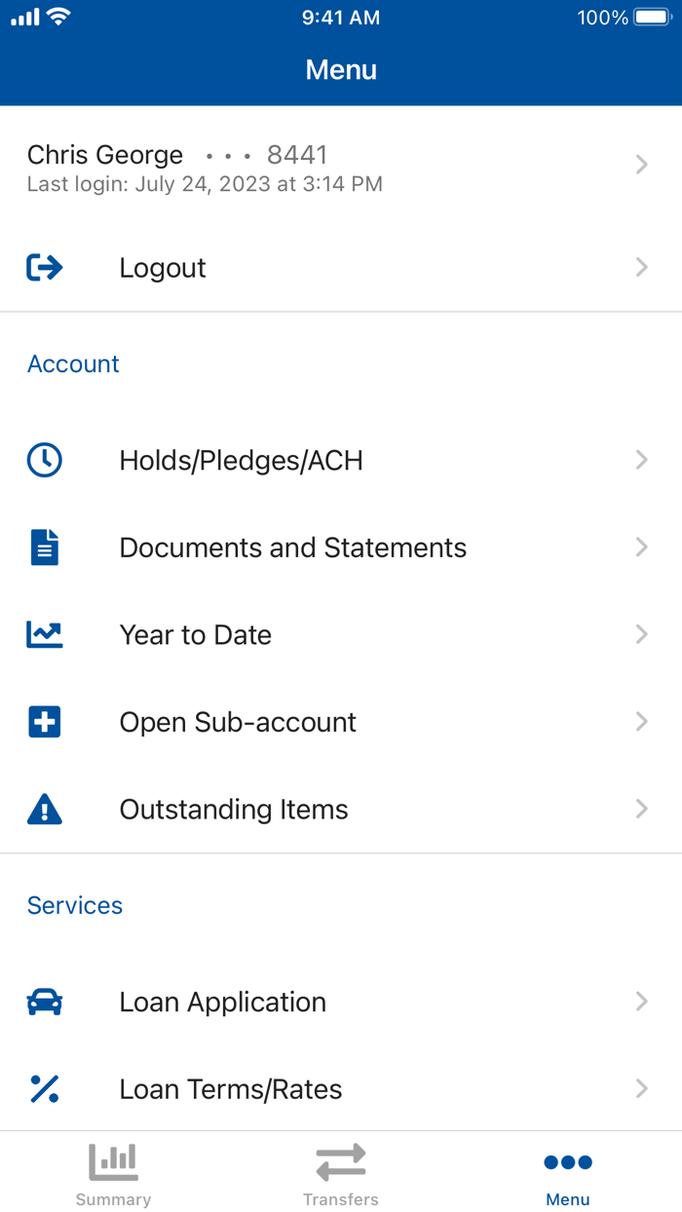The width and height of the screenshot is (682, 1212).
Task: Tap the plus icon for Open Sub-account
Action: (45, 722)
